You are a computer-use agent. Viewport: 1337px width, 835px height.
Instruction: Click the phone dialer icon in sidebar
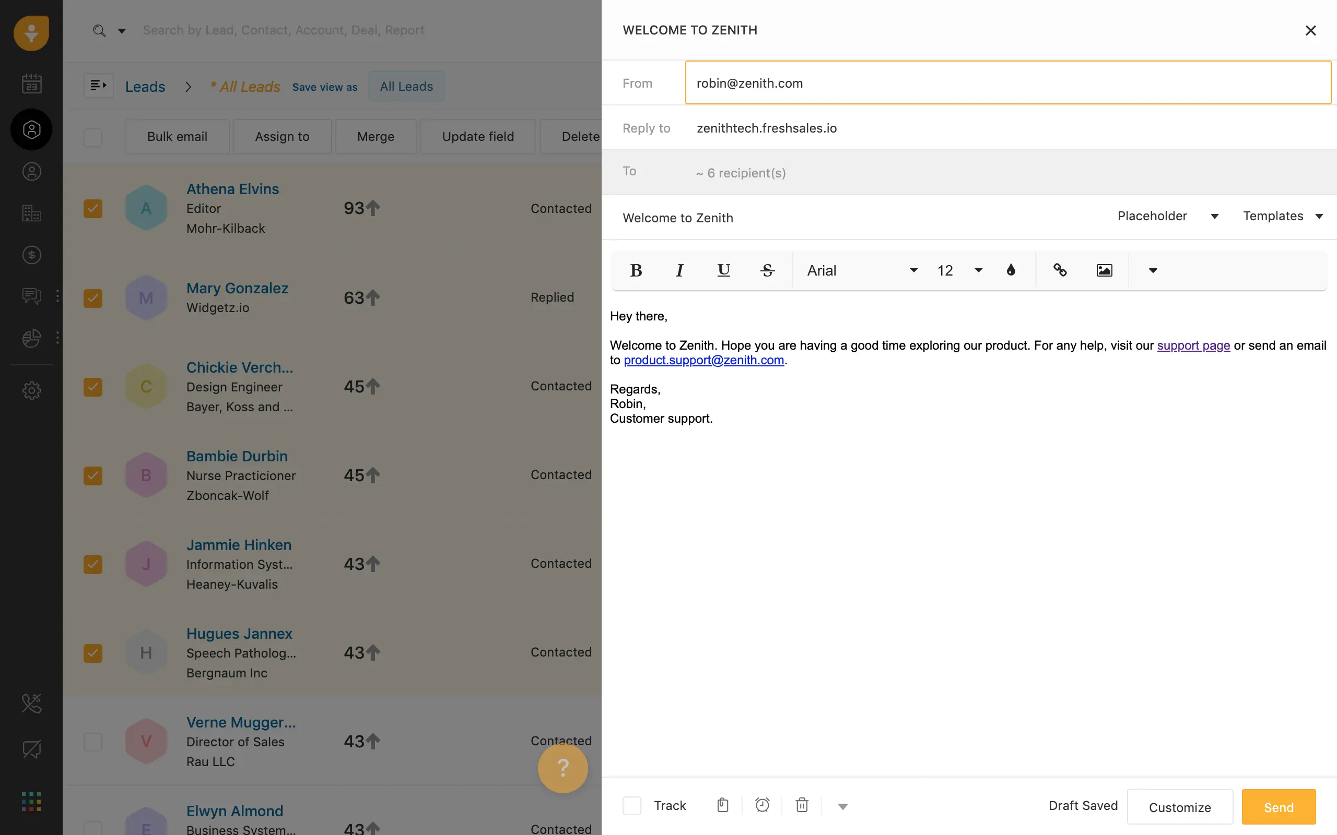point(31,703)
